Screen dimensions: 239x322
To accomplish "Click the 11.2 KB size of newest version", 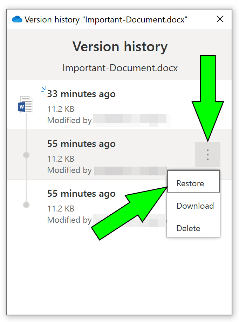I will tap(61, 109).
